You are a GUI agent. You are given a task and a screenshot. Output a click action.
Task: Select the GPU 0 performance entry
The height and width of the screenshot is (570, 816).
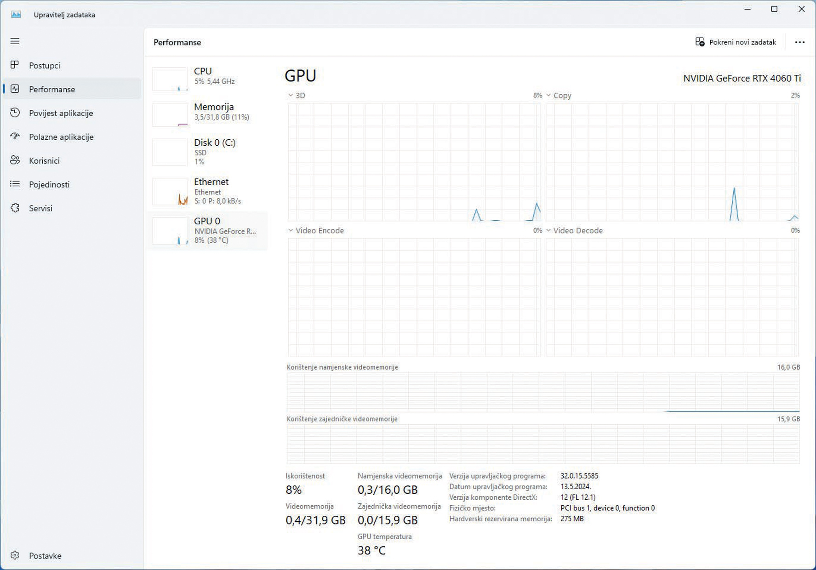coord(207,231)
